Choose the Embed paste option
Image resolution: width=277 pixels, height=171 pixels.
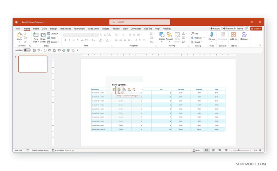[x=124, y=90]
